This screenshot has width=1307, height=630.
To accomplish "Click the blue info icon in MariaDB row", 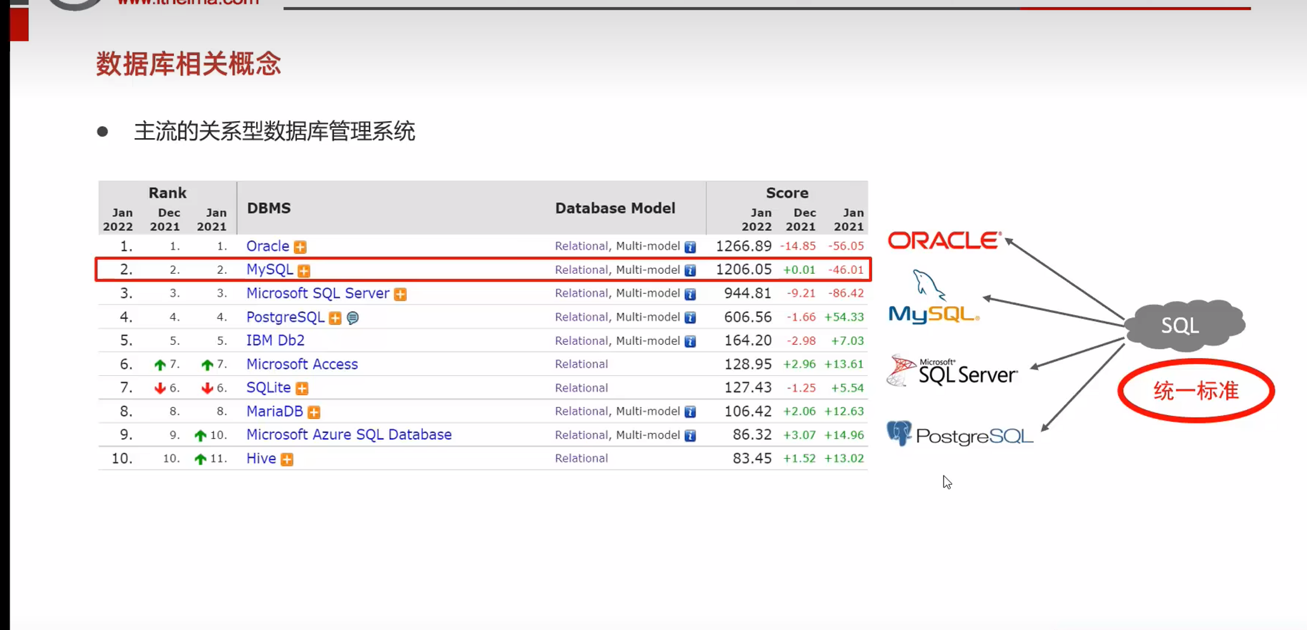I will pos(690,412).
